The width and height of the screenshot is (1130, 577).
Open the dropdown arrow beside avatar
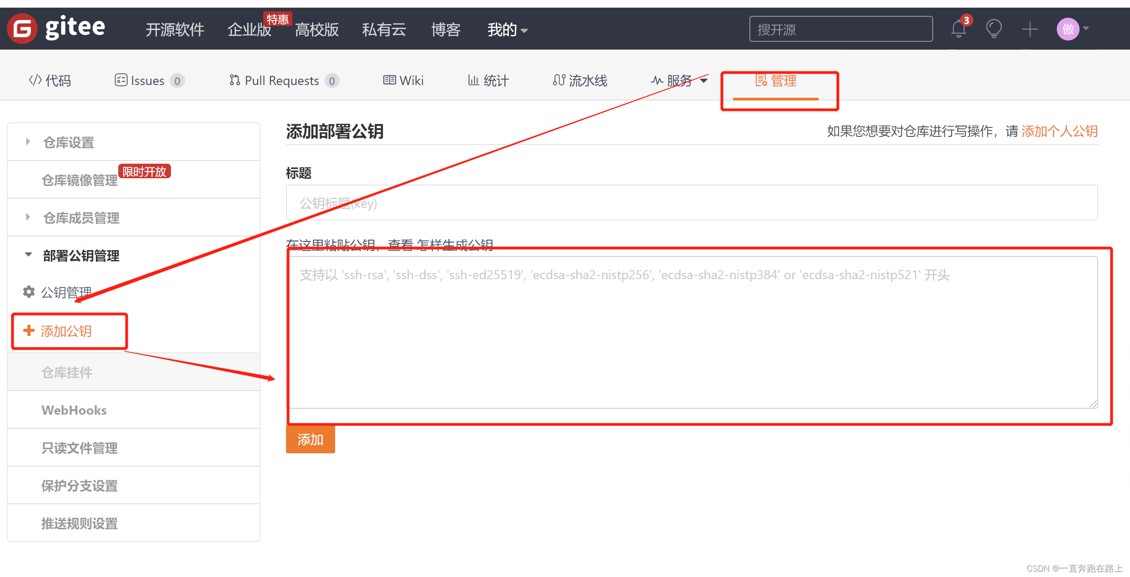tap(1086, 28)
